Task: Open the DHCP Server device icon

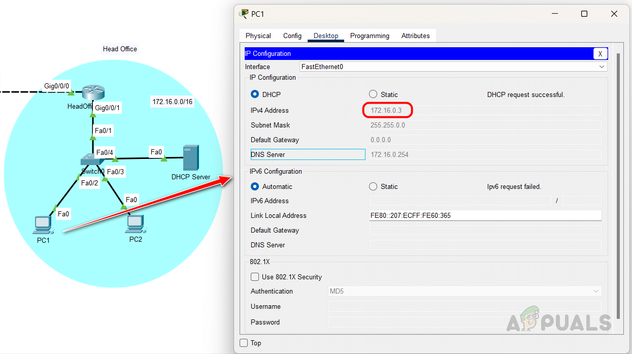Action: [191, 157]
